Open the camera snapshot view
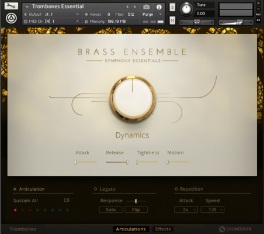Image resolution: width=264 pixels, height=234 pixels. point(146,7)
